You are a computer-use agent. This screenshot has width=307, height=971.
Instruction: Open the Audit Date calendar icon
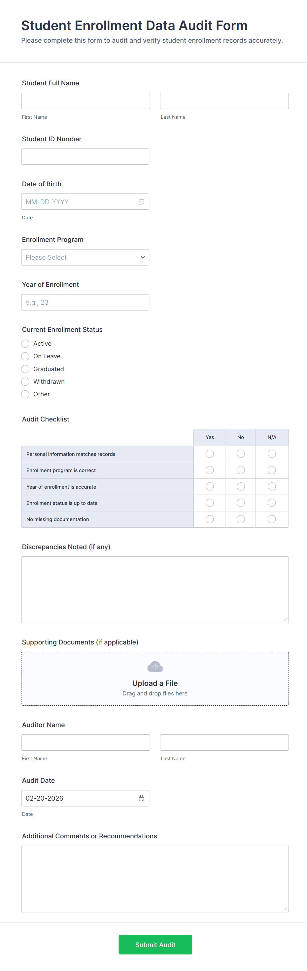click(x=142, y=798)
